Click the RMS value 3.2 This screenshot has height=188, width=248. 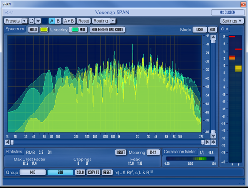[x=41, y=153]
